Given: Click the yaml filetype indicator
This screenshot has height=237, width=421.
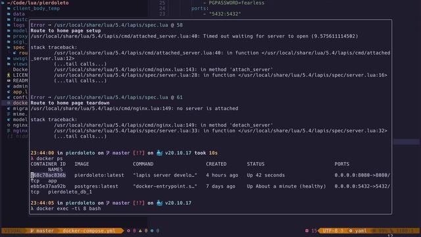Looking at the screenshot, I should coord(360,230).
